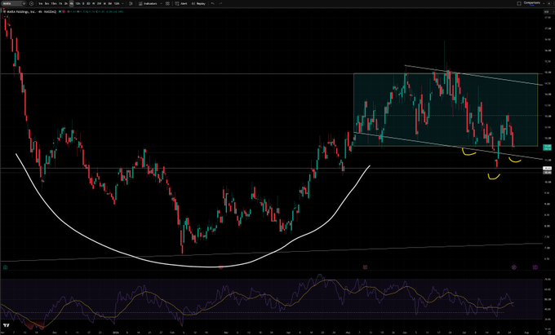Viewport: 555px width, 335px height.
Task: Select the 2h timeframe
Action: [x=66, y=3]
